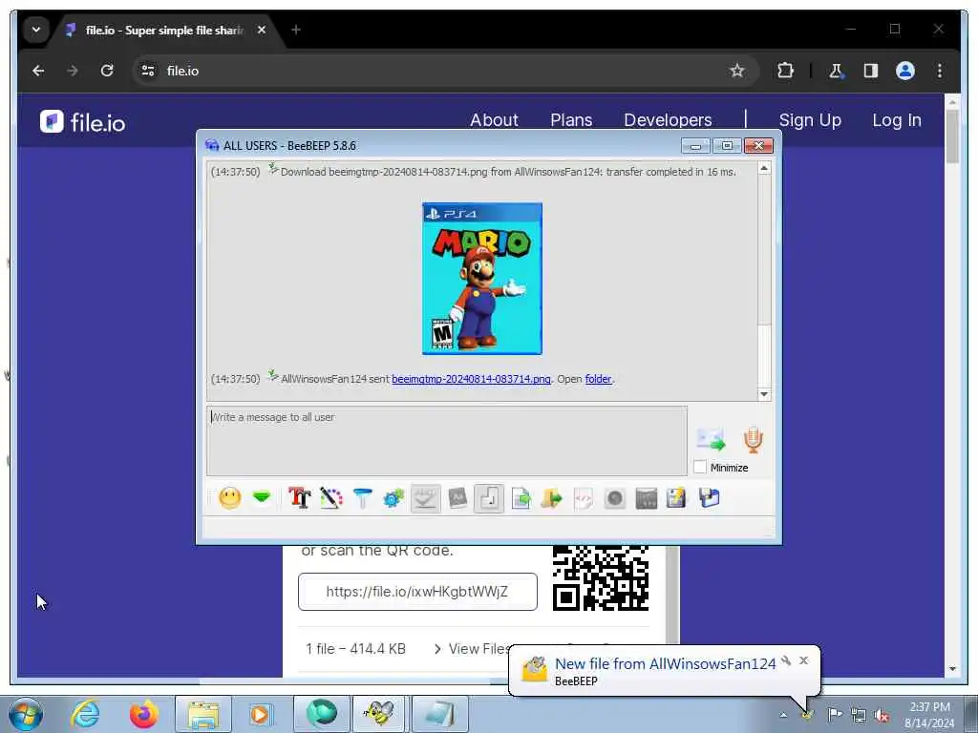
Task: Click BeeBEEP chat scrollbar down arrow
Action: (764, 394)
